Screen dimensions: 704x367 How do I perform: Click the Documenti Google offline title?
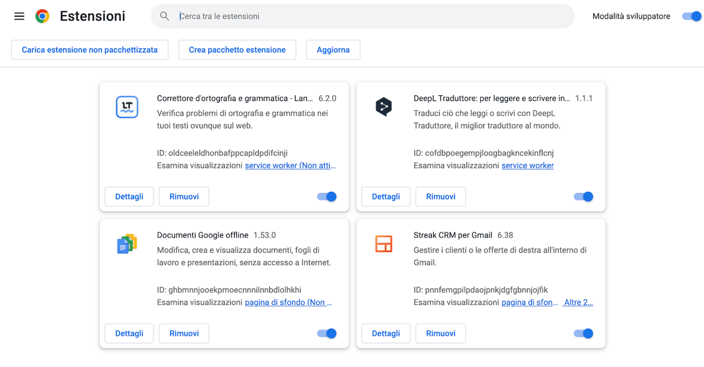tap(203, 235)
